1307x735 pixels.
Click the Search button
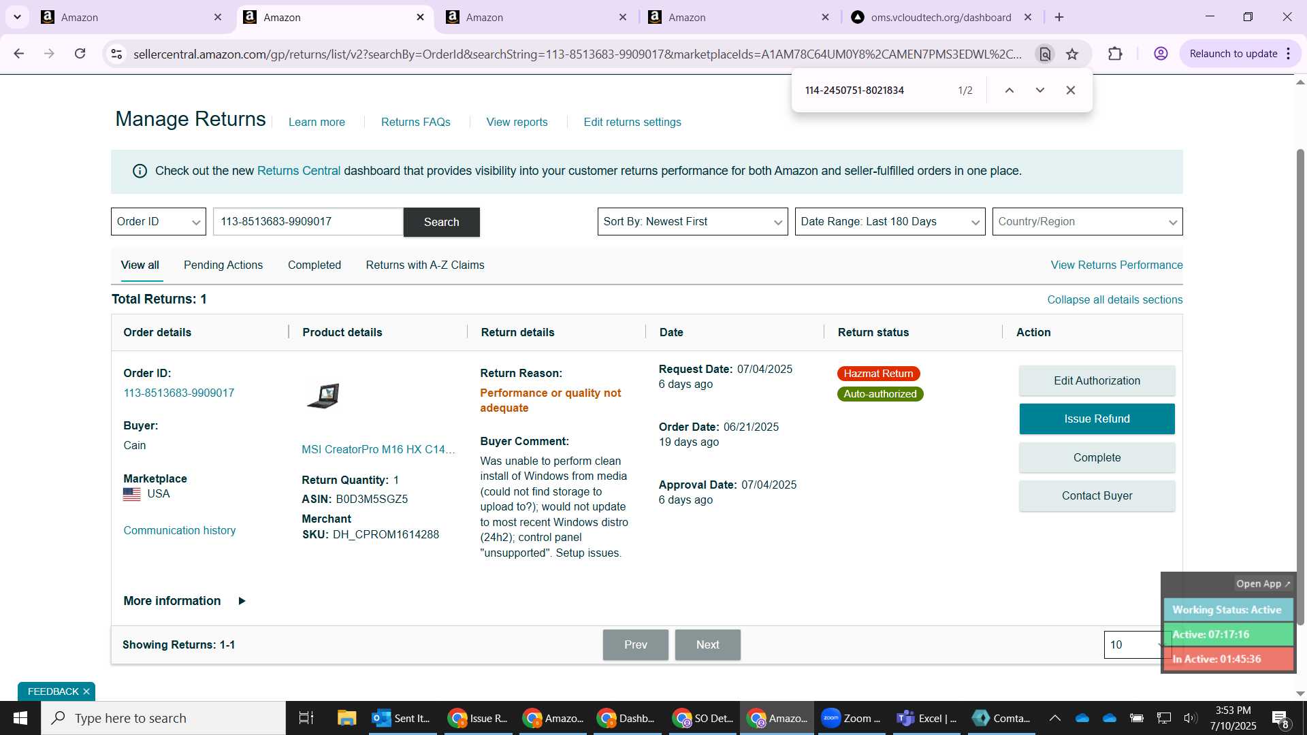(x=441, y=222)
